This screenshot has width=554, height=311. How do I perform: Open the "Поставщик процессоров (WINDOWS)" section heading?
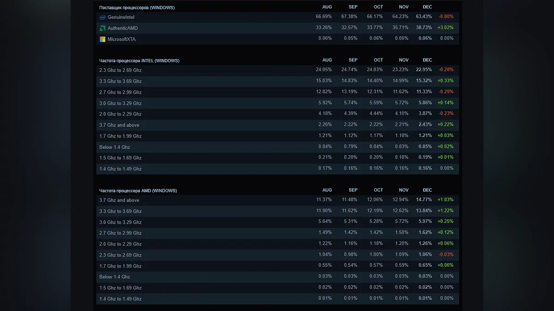point(137,8)
